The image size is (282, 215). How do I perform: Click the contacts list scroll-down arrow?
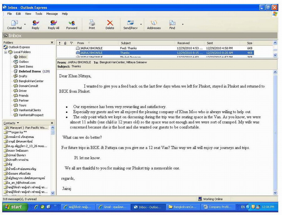click(x=53, y=193)
